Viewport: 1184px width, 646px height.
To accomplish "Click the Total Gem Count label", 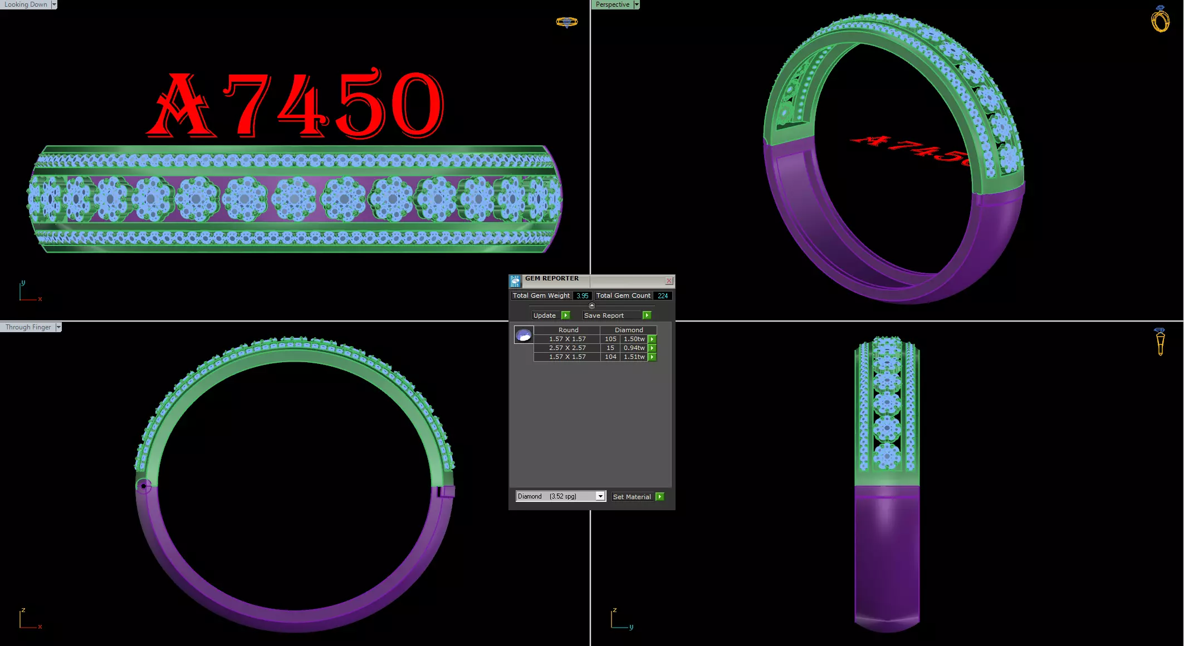I will 623,296.
